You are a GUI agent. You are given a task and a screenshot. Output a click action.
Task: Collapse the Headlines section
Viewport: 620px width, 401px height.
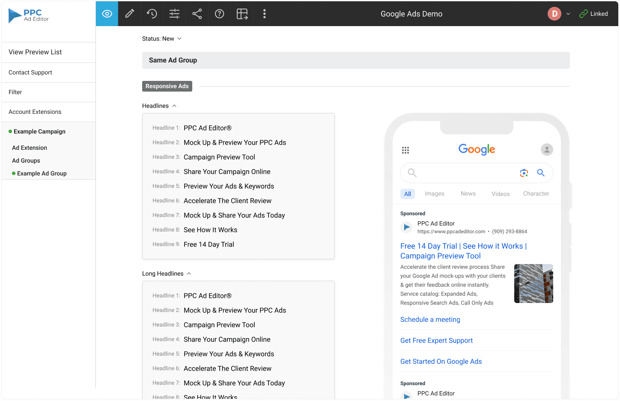tap(159, 106)
